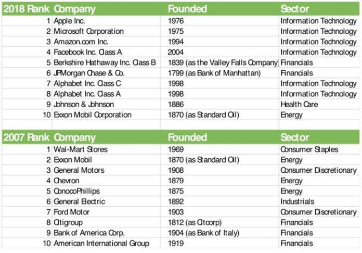Select the 2007 Rank header cell
Screen dimensions: 362x253
tap(26, 137)
